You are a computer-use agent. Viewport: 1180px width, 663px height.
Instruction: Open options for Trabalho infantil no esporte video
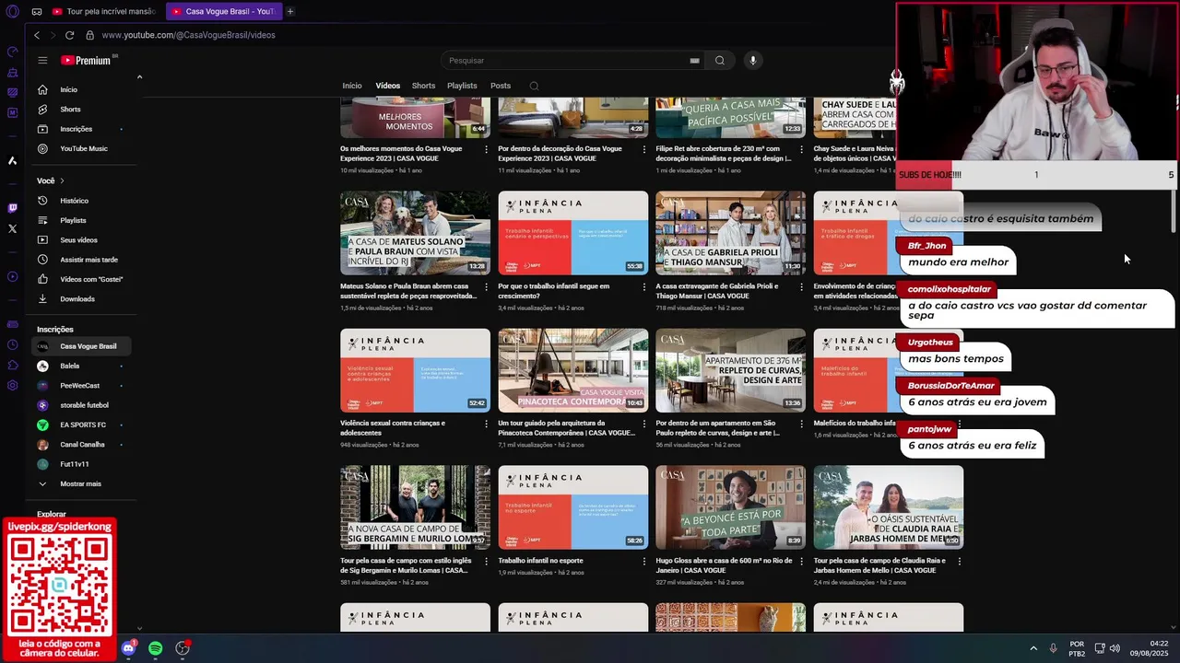643,561
